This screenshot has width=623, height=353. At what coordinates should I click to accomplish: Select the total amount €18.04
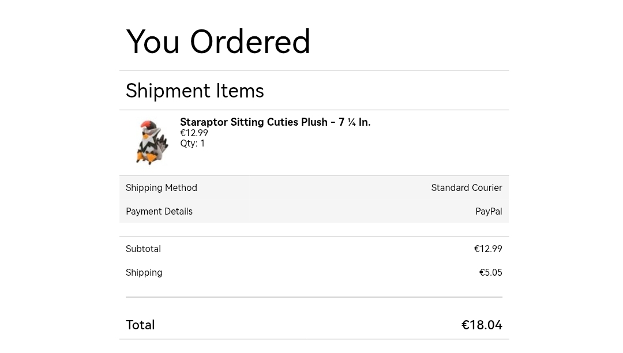pyautogui.click(x=482, y=325)
